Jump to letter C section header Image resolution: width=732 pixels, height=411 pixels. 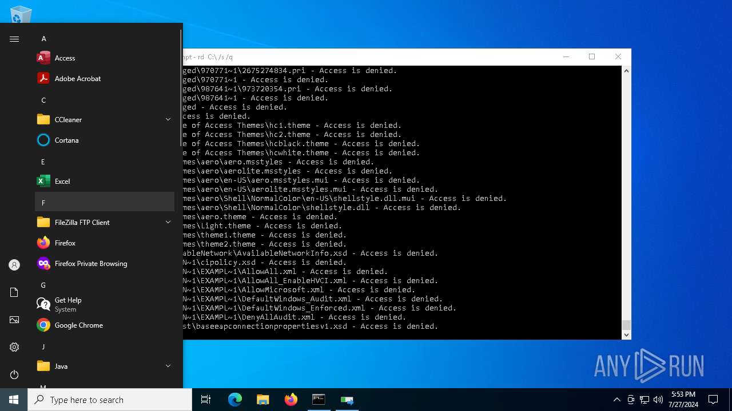click(105, 100)
